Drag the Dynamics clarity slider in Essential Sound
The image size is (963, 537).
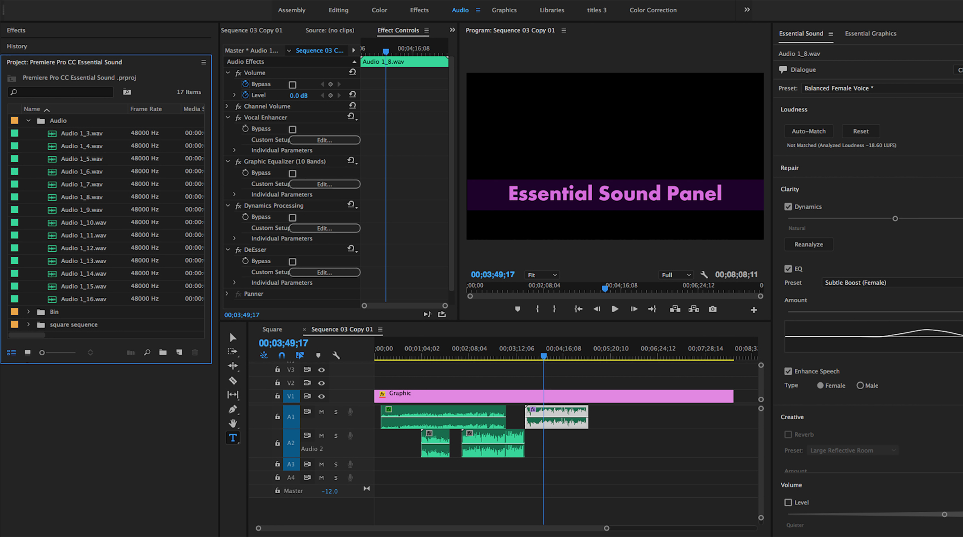(x=895, y=218)
